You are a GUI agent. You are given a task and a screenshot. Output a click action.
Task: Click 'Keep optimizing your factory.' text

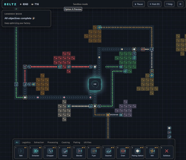click(17, 23)
